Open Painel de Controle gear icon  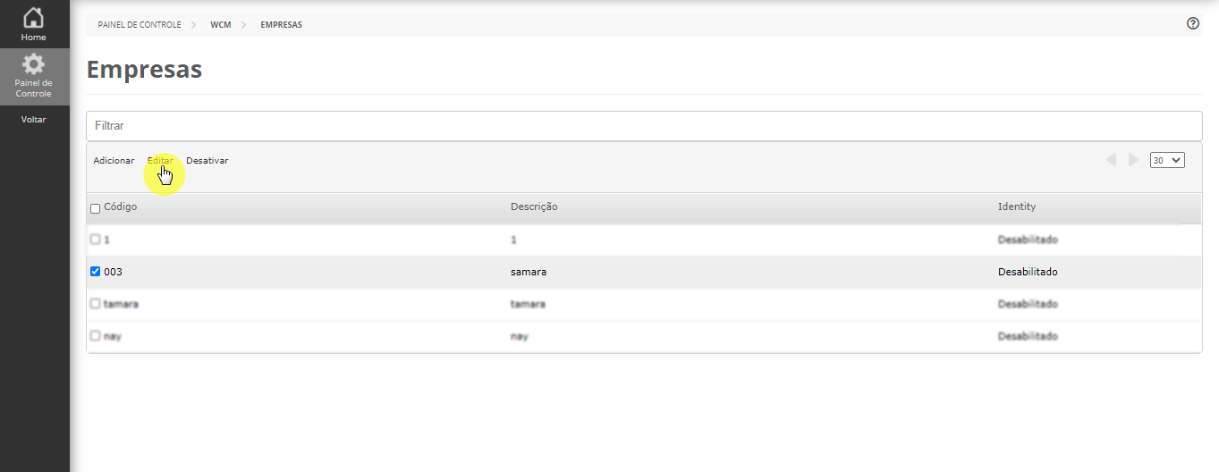33,64
